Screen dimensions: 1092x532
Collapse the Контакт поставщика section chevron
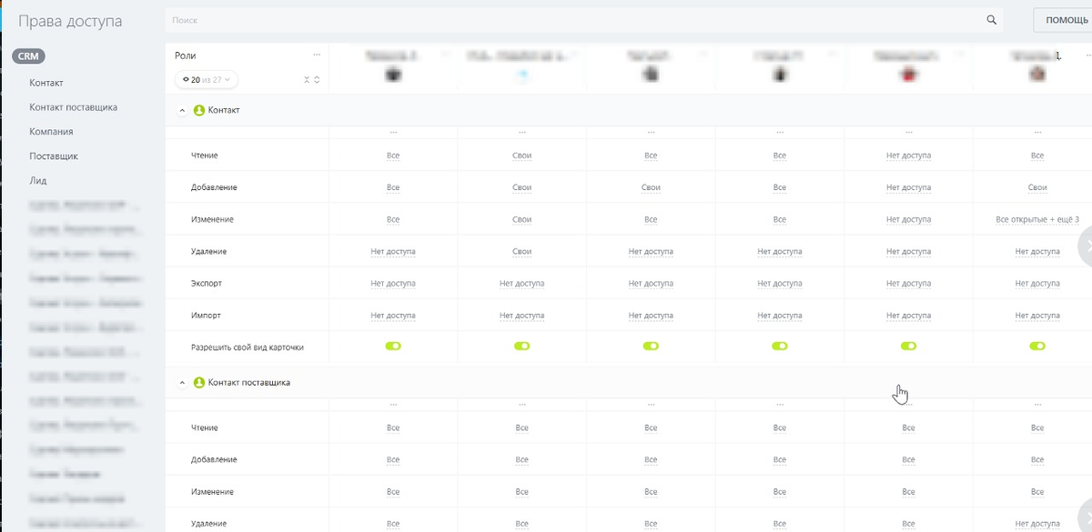pyautogui.click(x=182, y=383)
